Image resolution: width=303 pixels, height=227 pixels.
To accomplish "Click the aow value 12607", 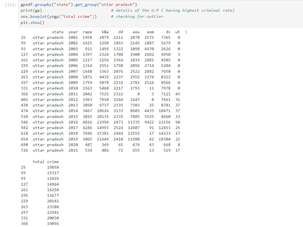I will point(134,128).
